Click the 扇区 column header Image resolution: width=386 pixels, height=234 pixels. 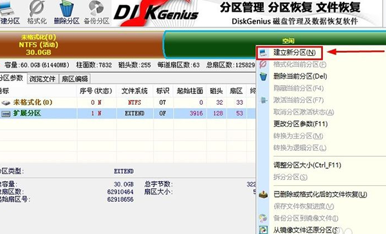(236, 91)
